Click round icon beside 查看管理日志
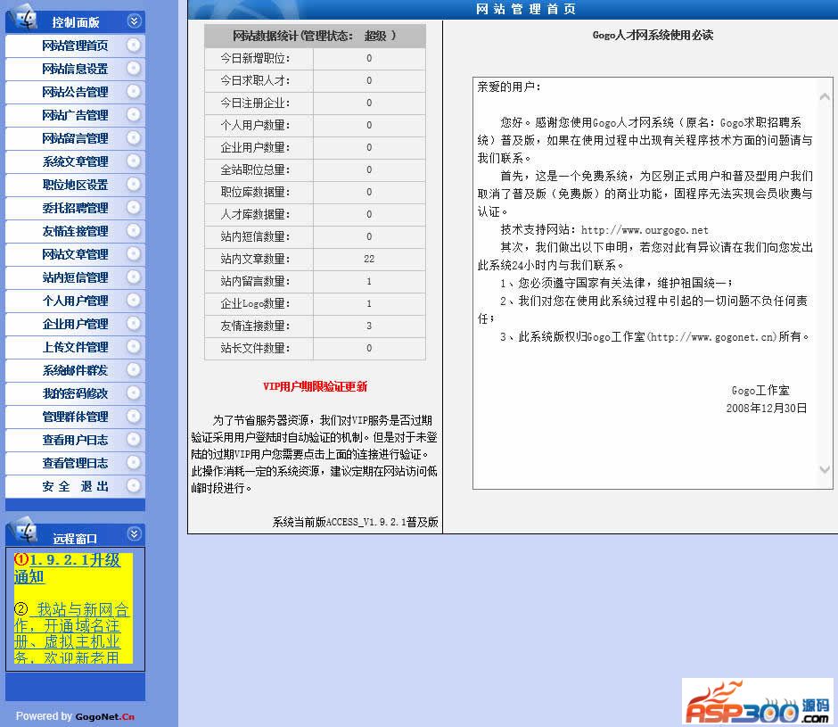Screen dimensions: 838x727 (x=134, y=462)
